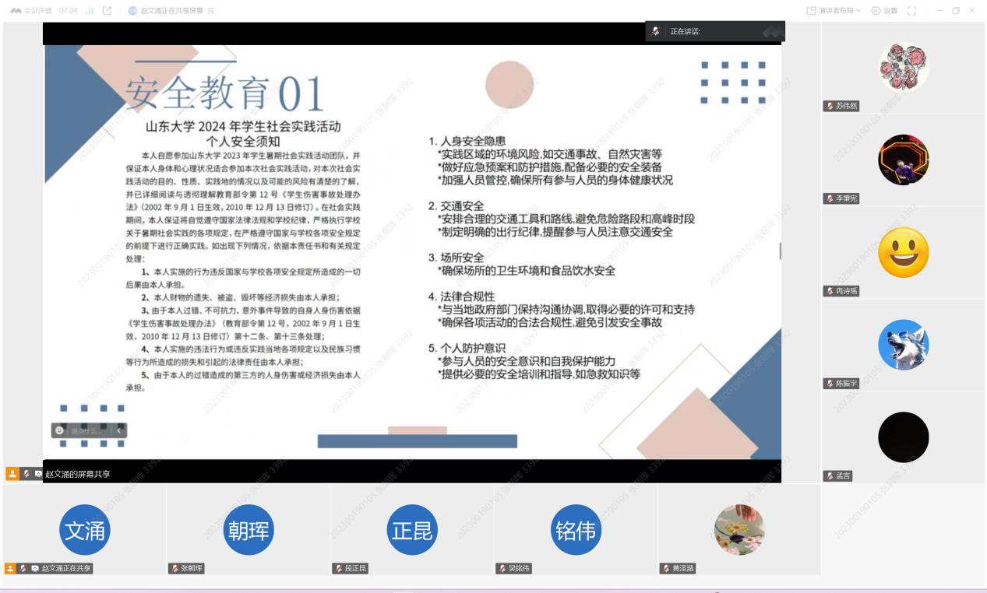987x593 pixels.
Task: Click the 文涌 avatar for 赵文涌
Action: pos(84,530)
